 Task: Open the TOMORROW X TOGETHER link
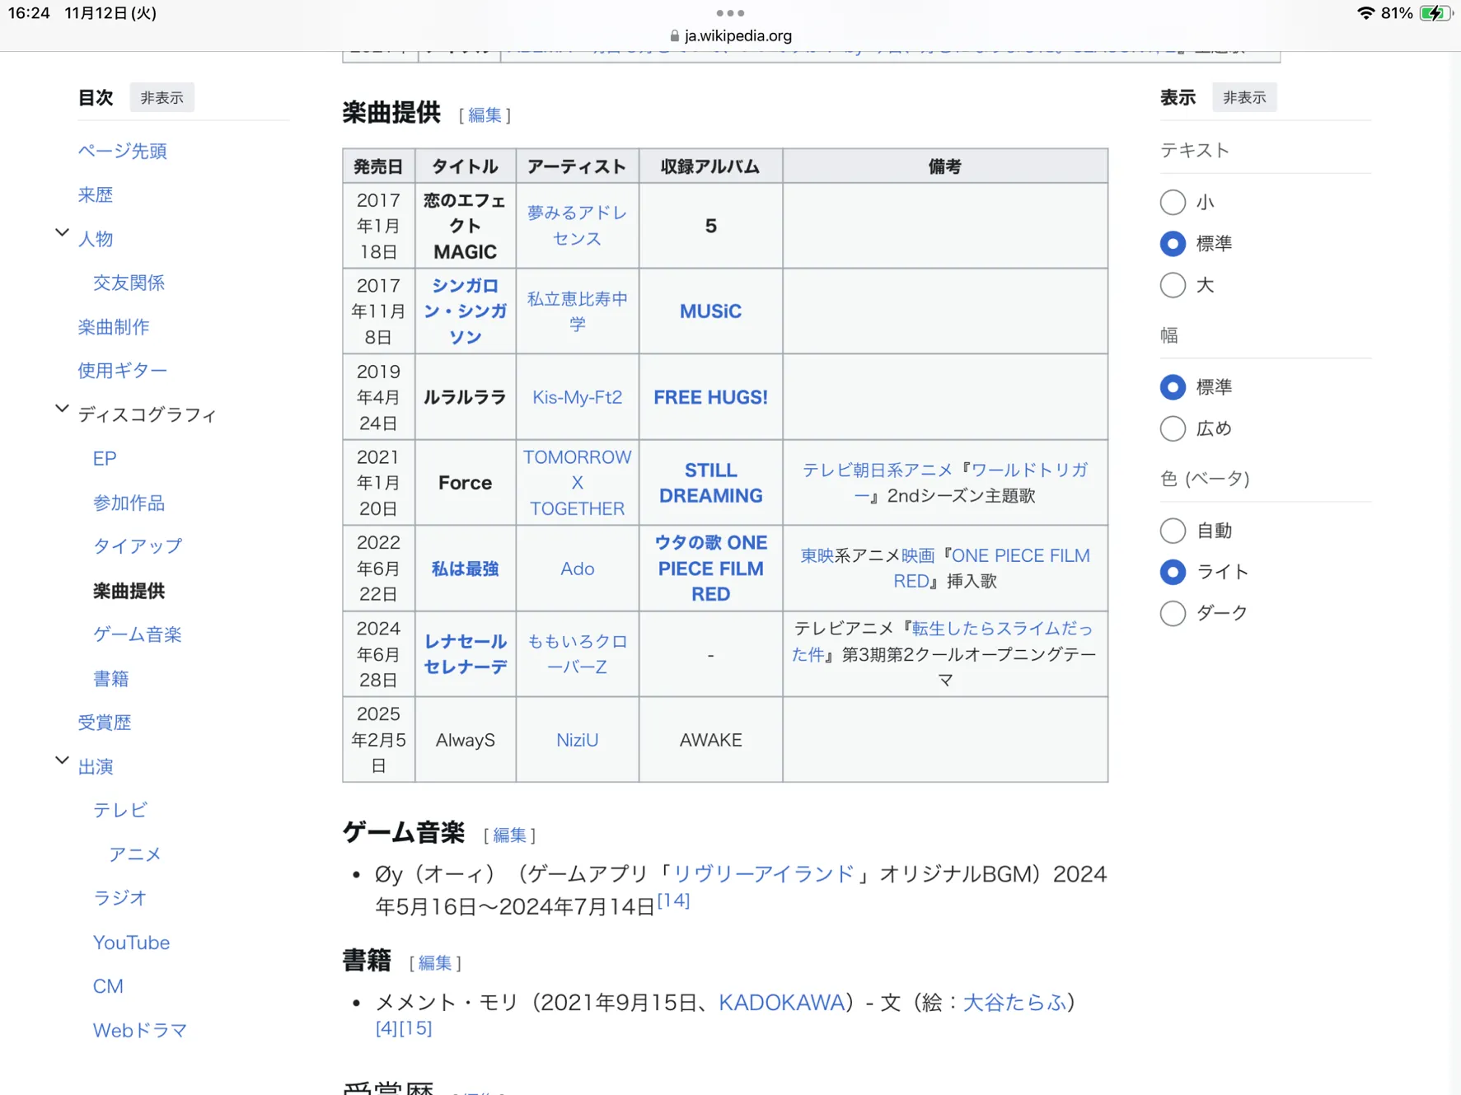click(x=577, y=483)
